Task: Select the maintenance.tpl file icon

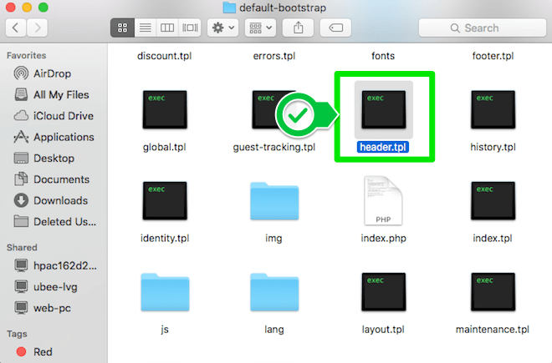Action: click(x=493, y=292)
